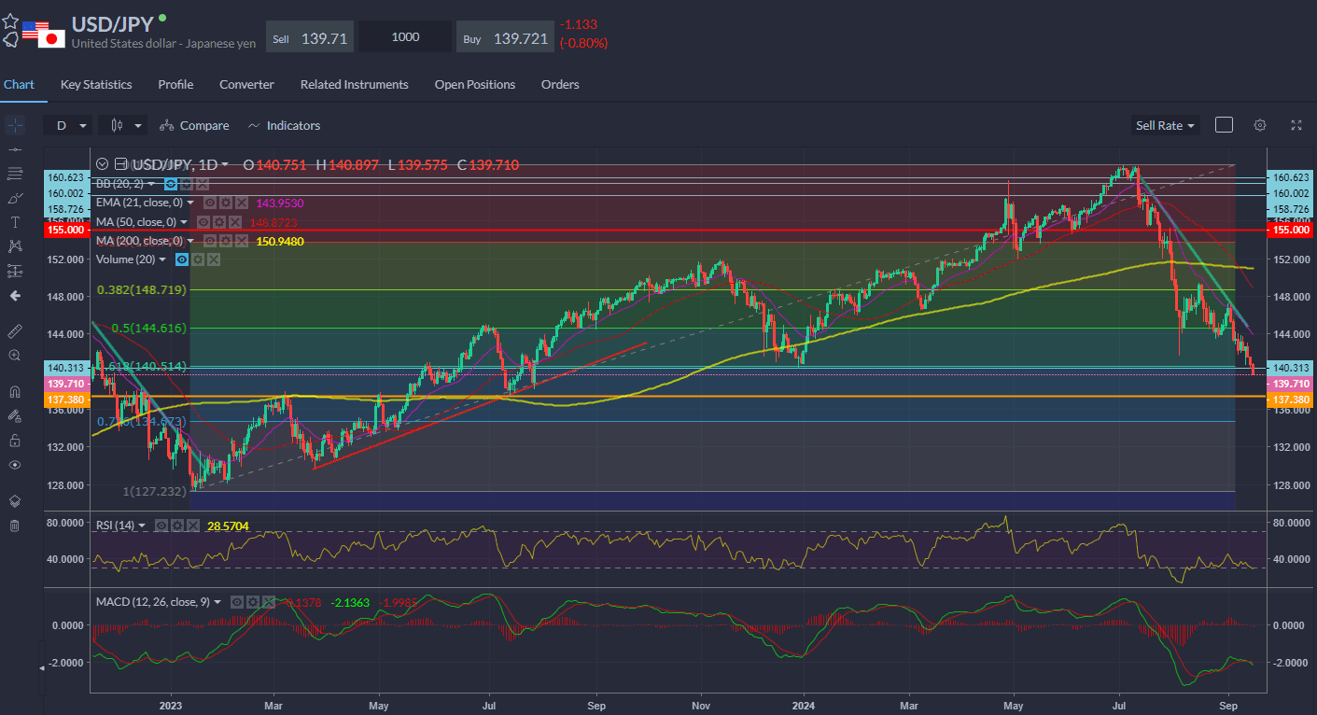Activate the ruler measure tool

[x=14, y=331]
